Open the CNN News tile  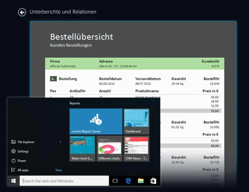[136, 148]
